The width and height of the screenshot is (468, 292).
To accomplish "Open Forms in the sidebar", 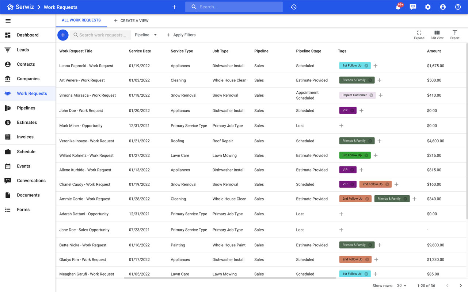I will coord(28,210).
